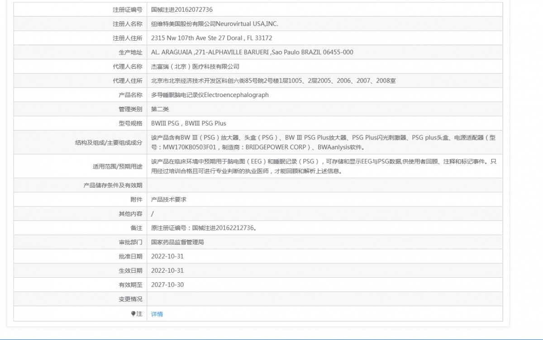Screen dimensions: 543x340
Task: Click the 备注 label
Action: click(x=136, y=228)
